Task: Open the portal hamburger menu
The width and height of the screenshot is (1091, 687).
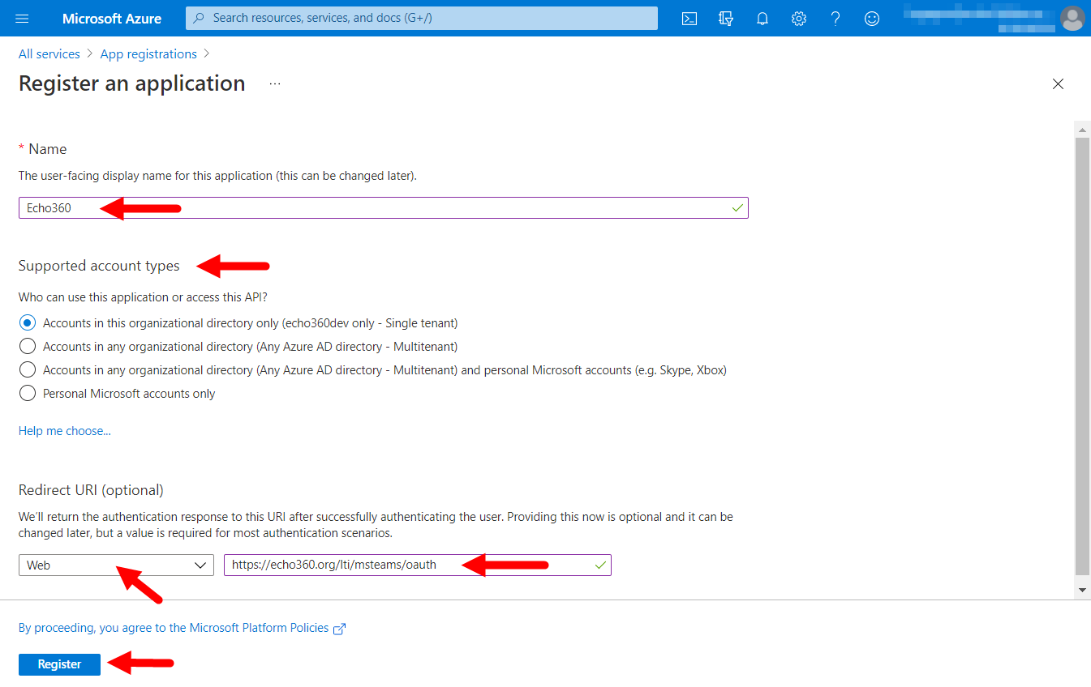Action: (22, 18)
